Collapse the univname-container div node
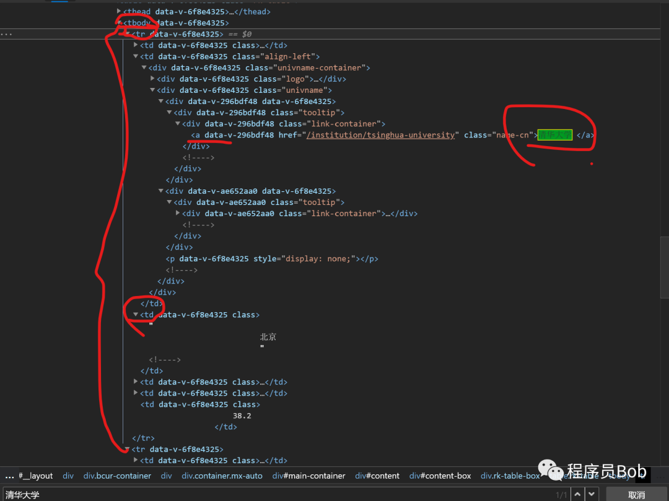 (144, 68)
